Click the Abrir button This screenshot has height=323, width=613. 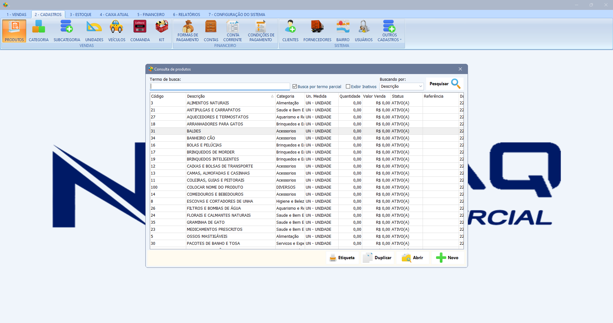pos(412,258)
